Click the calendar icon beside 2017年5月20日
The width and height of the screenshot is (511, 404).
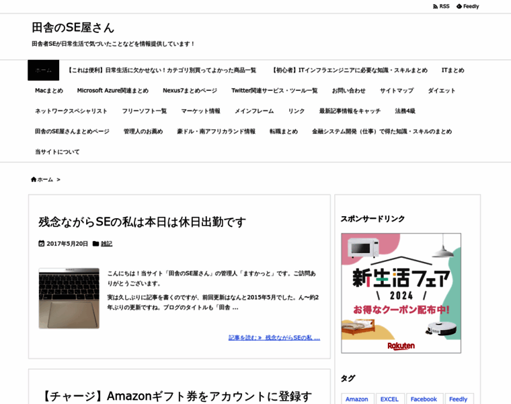tap(42, 244)
